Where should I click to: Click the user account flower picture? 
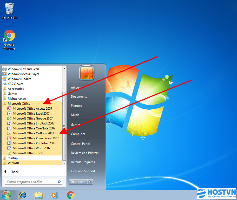[87, 73]
